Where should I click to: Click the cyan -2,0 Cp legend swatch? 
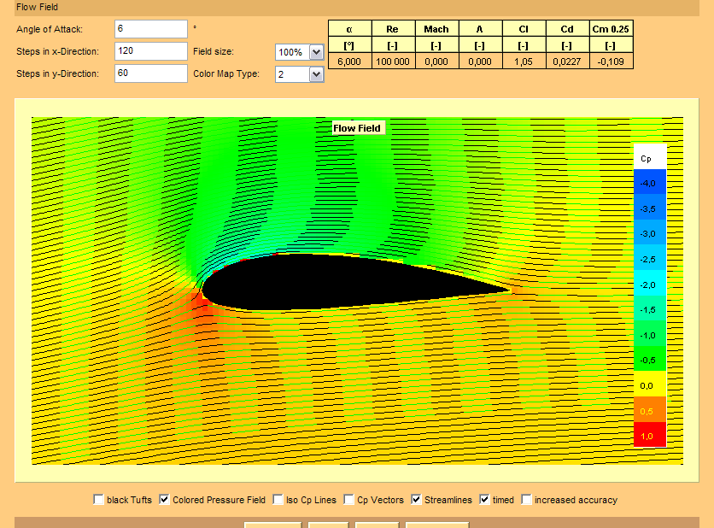649,284
